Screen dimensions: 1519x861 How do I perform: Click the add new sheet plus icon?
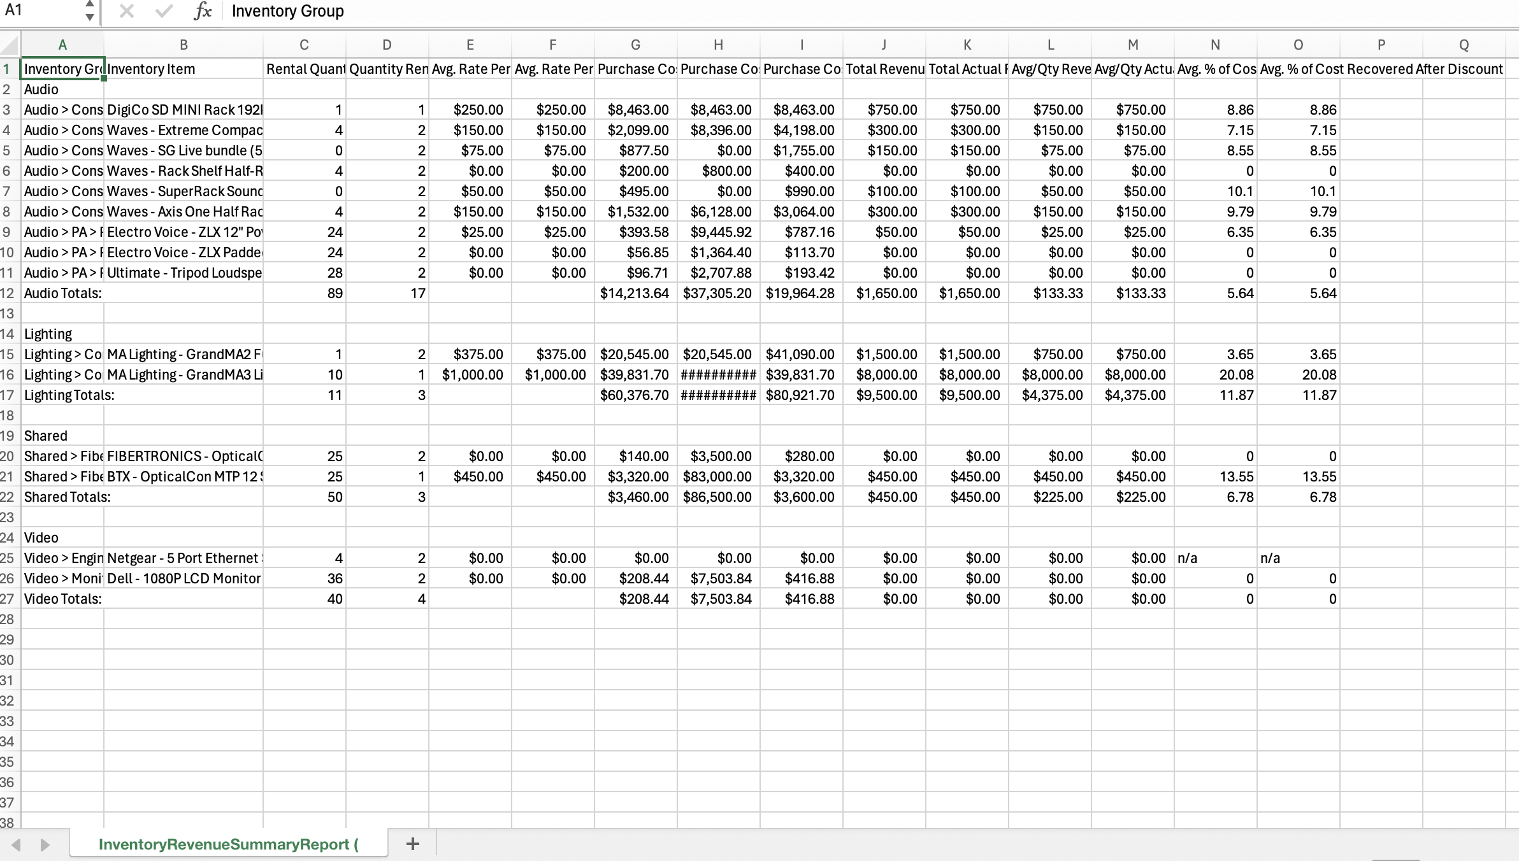[412, 844]
